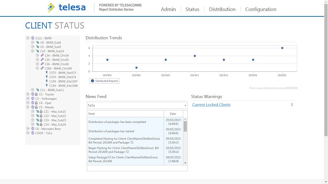This screenshot has width=328, height=184.
Task: Select the C4 - Opel tree label
Action: click(x=45, y=103)
